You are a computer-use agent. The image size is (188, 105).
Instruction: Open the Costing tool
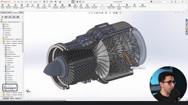135,6
